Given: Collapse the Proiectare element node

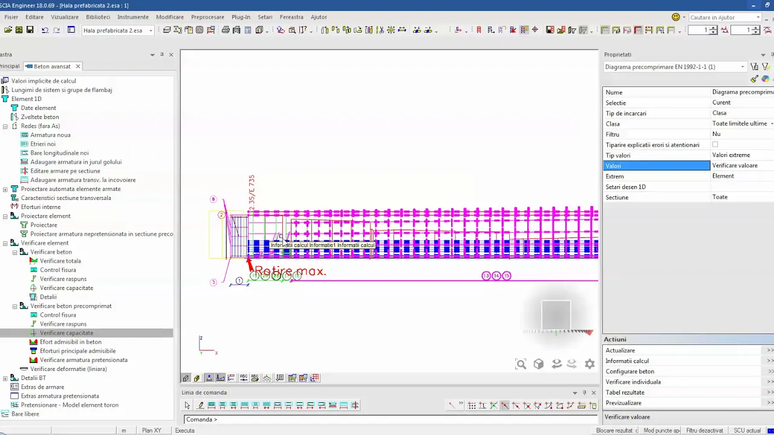Looking at the screenshot, I should (x=5, y=216).
